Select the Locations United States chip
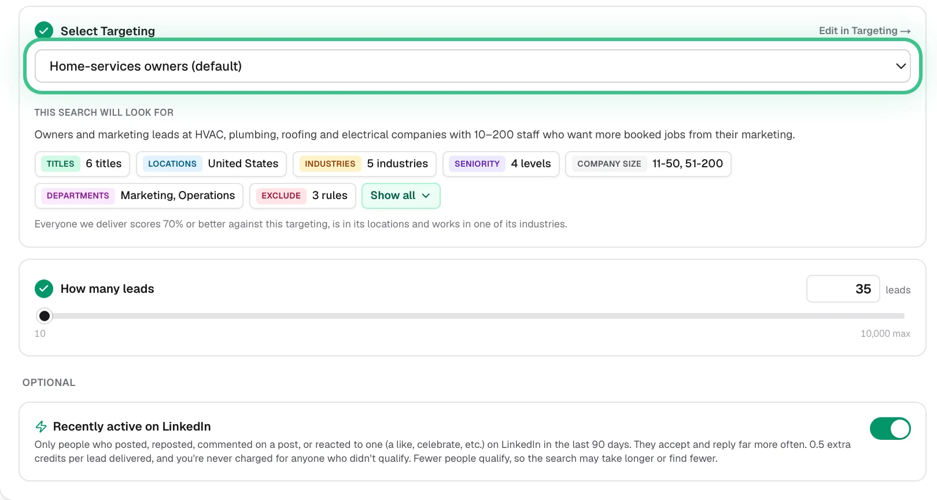 tap(212, 164)
